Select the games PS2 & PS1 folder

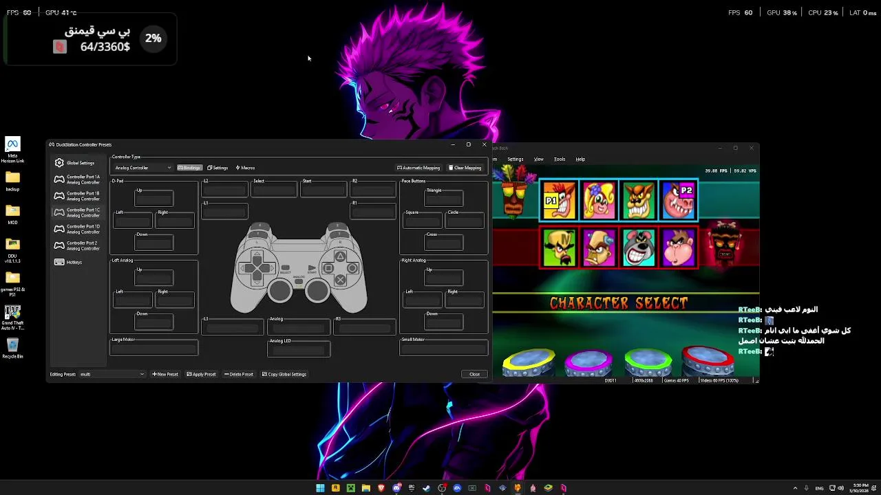click(x=12, y=284)
